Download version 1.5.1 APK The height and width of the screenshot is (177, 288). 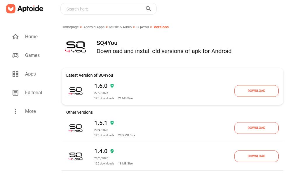[256, 128]
